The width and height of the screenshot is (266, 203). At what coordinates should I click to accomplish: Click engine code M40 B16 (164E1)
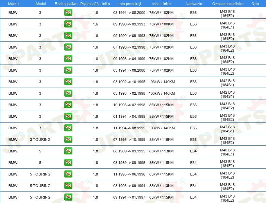pyautogui.click(x=227, y=25)
